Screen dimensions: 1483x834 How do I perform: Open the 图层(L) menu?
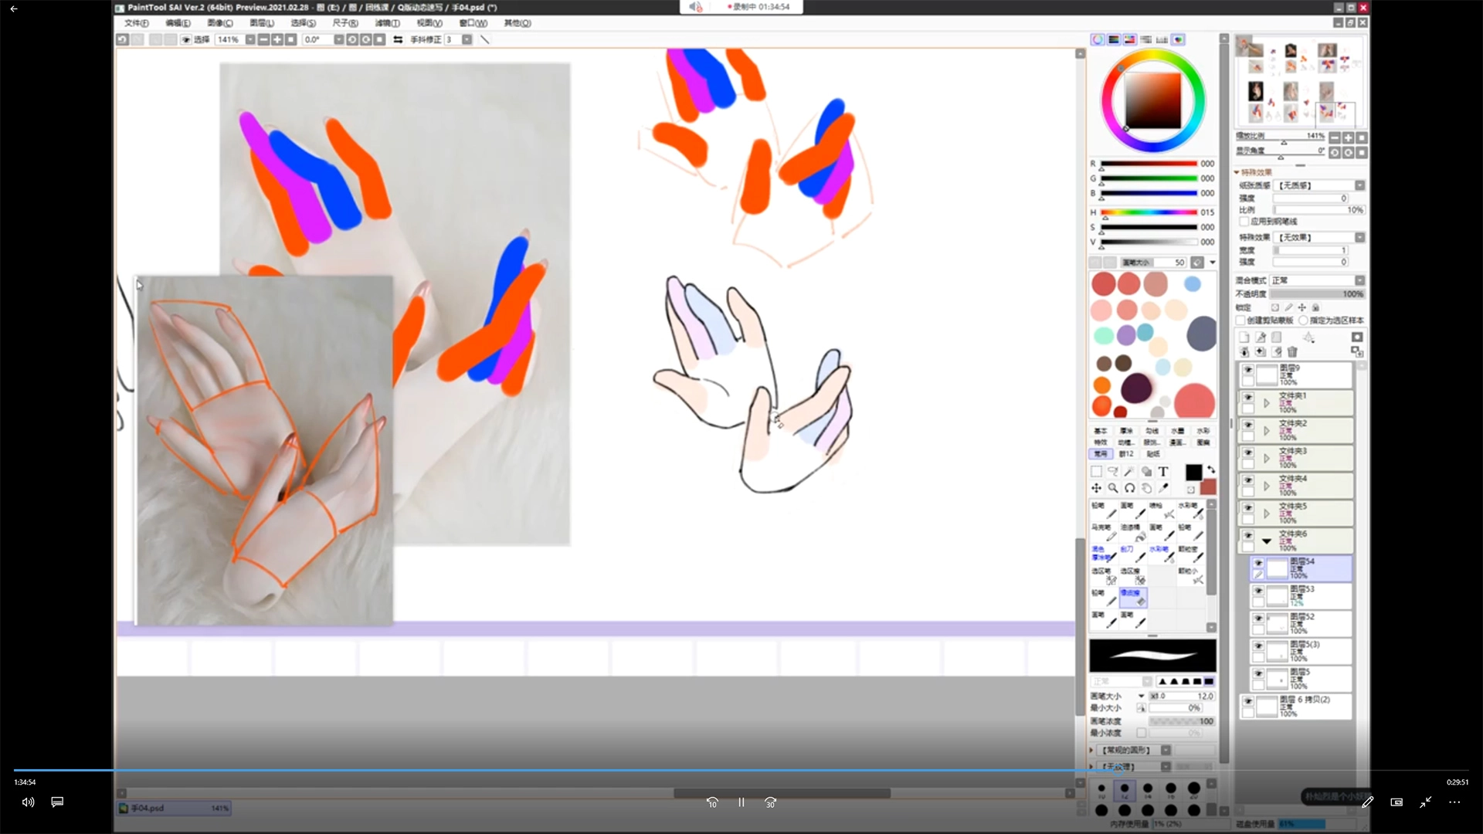(x=262, y=23)
